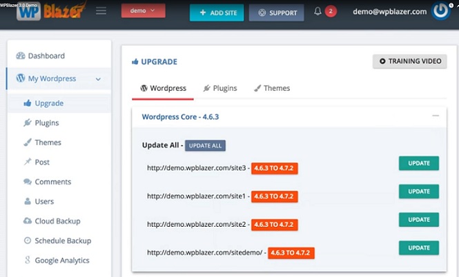Open the red notification count badge
The width and height of the screenshot is (459, 277).
(x=331, y=12)
